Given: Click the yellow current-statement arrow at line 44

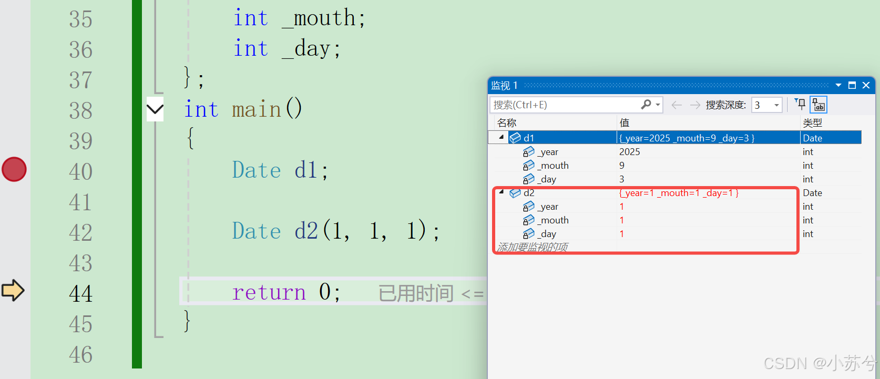Looking at the screenshot, I should point(13,290).
